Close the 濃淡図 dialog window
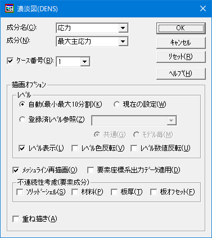Screen dimensions: 212x238 pyautogui.click(x=203, y=8)
